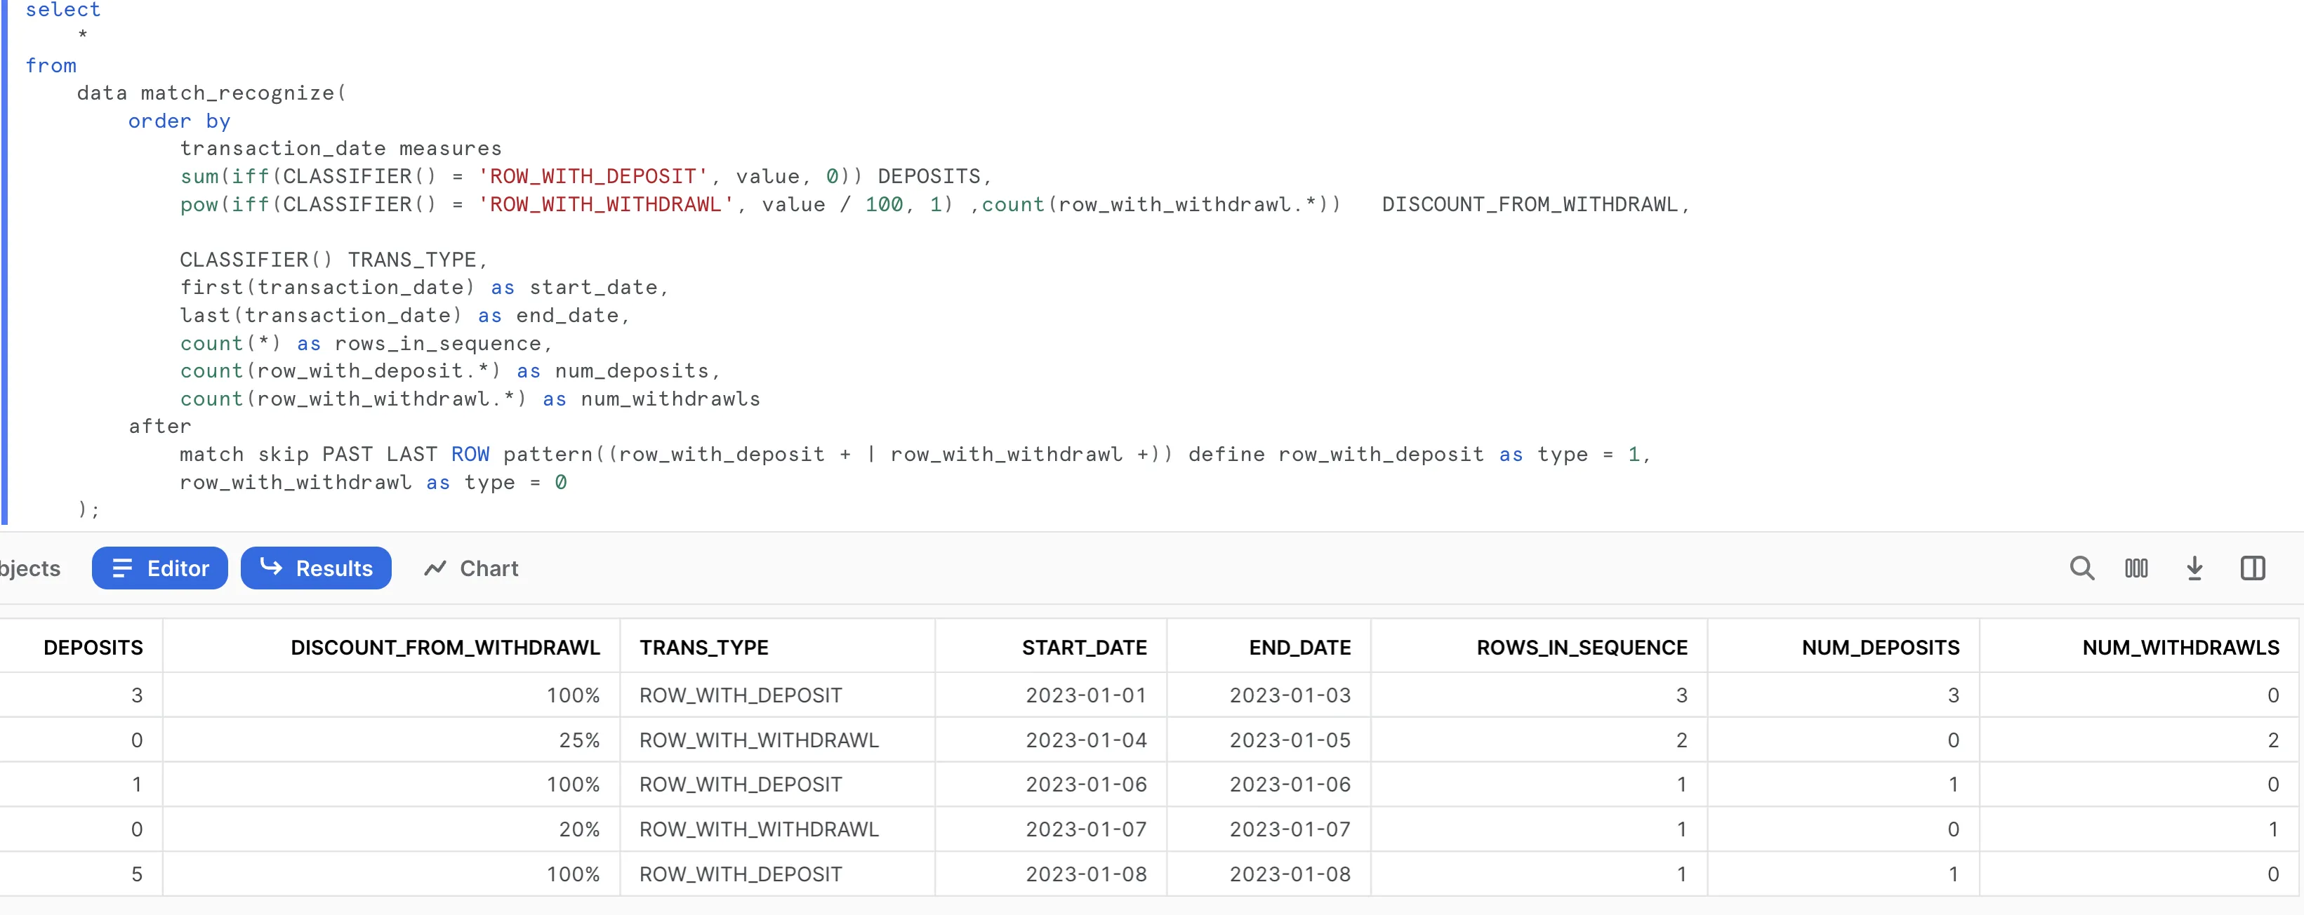Click the DISCOUNT_FROM_WITHDRAWL column header

(x=444, y=647)
